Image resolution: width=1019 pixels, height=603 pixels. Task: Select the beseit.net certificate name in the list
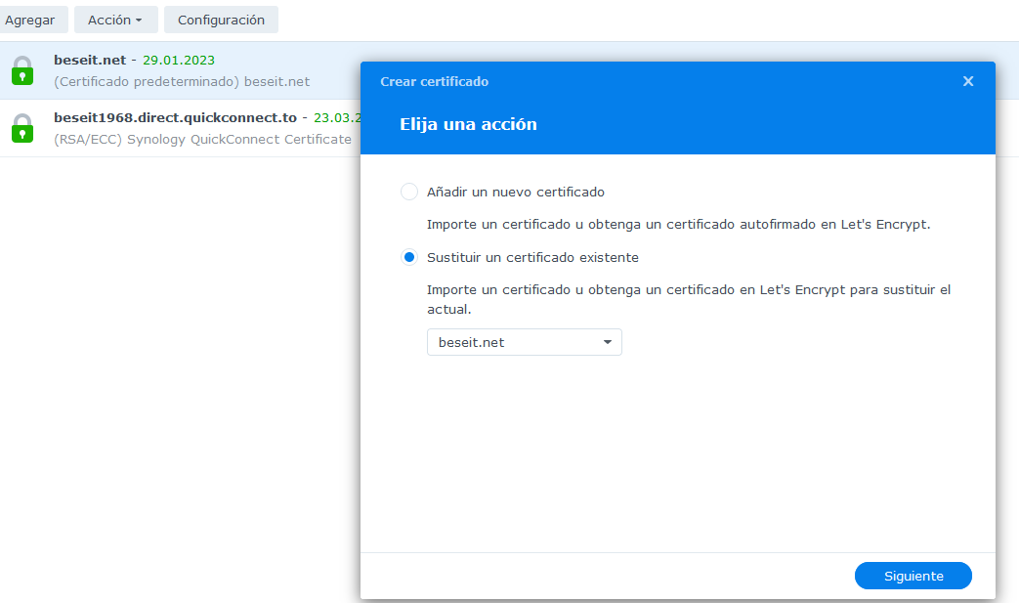tap(90, 60)
